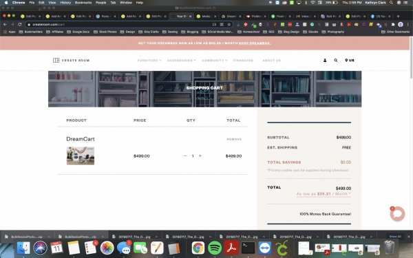The image size is (413, 258).
Task: Open Cricut Design Space in the dock
Action: (x=282, y=248)
